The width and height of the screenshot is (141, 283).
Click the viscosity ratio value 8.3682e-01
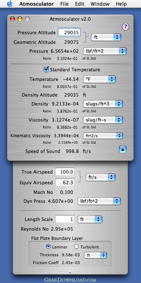(67, 127)
